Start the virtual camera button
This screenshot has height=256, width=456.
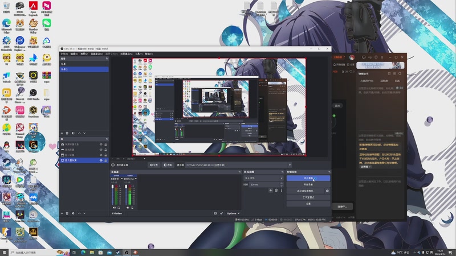305,191
